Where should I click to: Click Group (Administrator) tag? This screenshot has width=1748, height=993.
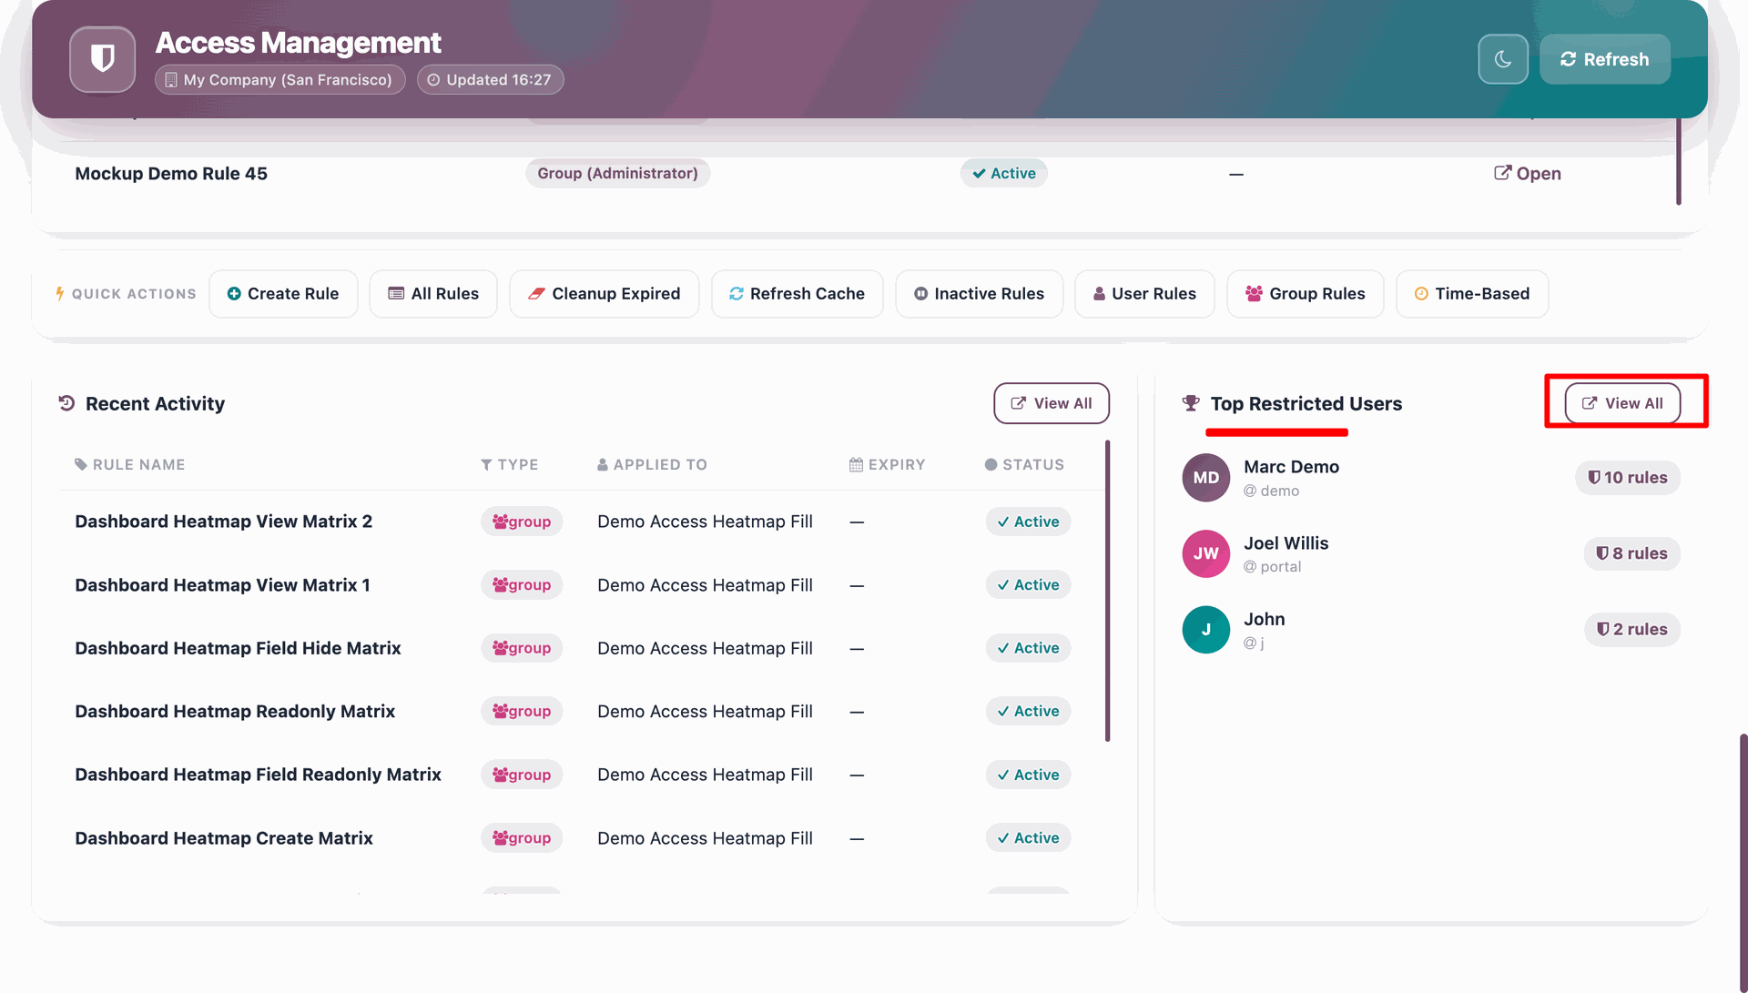click(617, 173)
